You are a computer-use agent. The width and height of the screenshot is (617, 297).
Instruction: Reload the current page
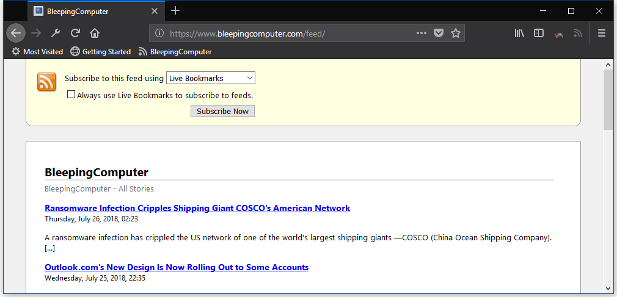click(x=75, y=34)
